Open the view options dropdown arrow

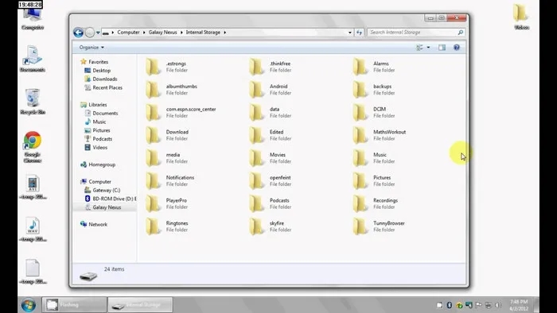(x=428, y=48)
